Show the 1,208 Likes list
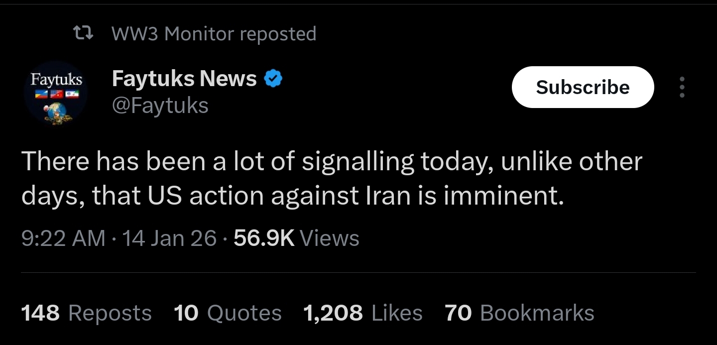Screen dimensions: 717x345 363,313
